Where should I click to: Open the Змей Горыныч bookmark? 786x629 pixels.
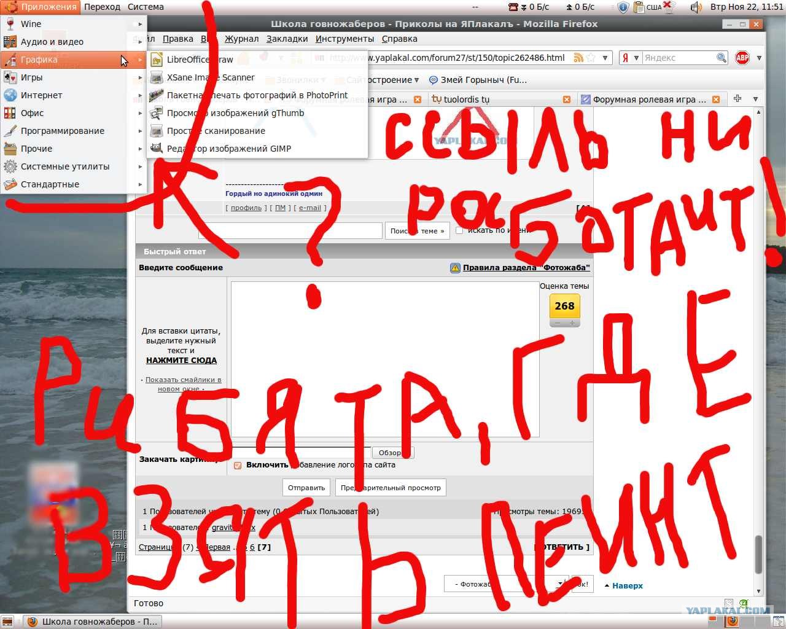click(478, 80)
